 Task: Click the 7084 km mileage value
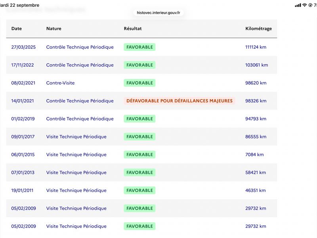(254, 155)
